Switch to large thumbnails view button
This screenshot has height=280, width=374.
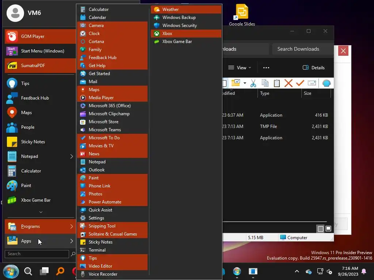tap(328, 229)
